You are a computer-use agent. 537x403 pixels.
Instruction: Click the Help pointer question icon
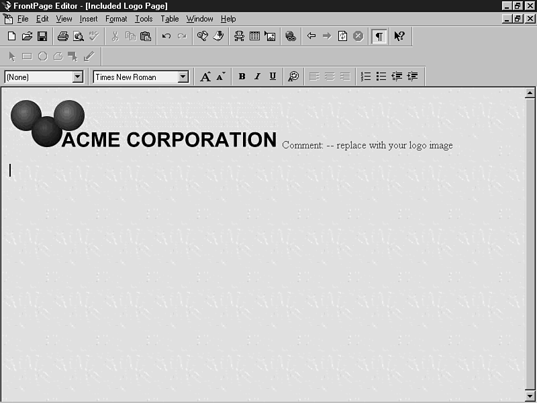point(399,36)
